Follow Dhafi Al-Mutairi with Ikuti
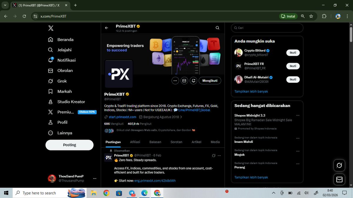 (293, 79)
